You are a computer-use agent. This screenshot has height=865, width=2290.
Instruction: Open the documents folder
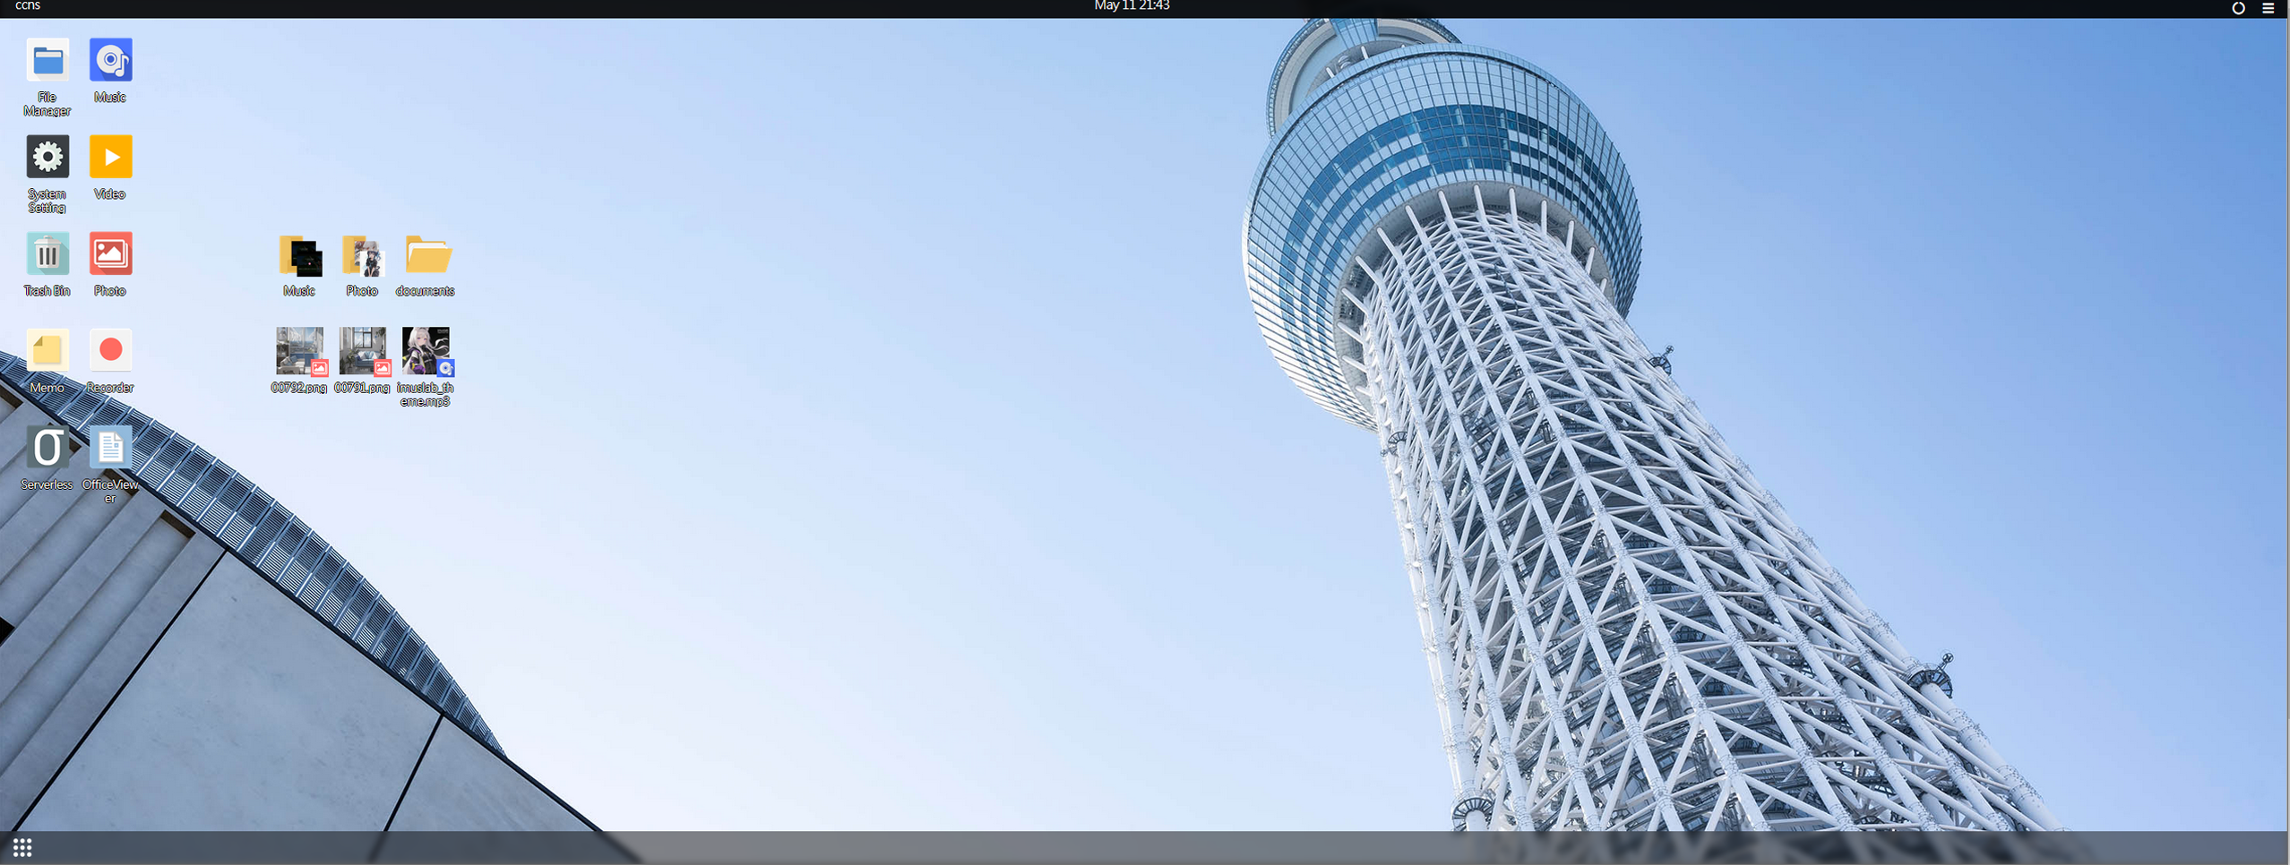point(426,257)
